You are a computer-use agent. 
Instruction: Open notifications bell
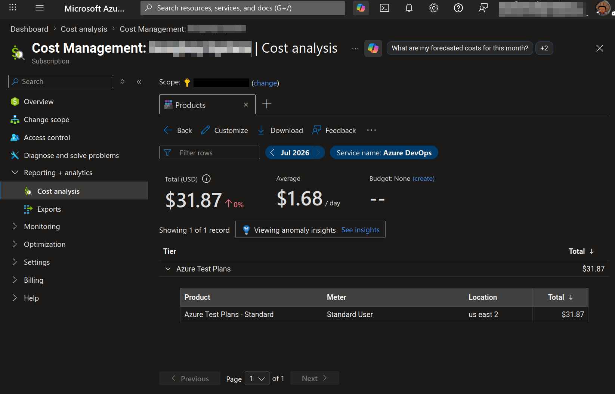pos(409,8)
